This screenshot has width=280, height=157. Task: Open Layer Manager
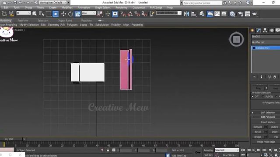point(202,14)
